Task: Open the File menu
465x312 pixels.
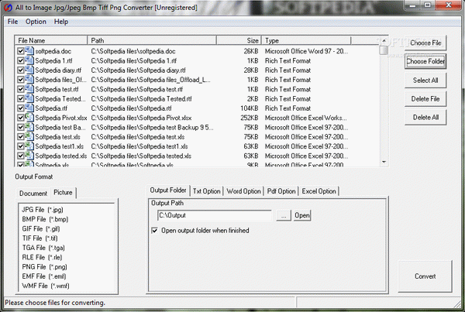Action: pyautogui.click(x=12, y=22)
